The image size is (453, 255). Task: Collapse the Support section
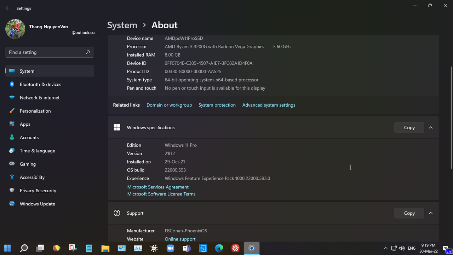[431, 213]
